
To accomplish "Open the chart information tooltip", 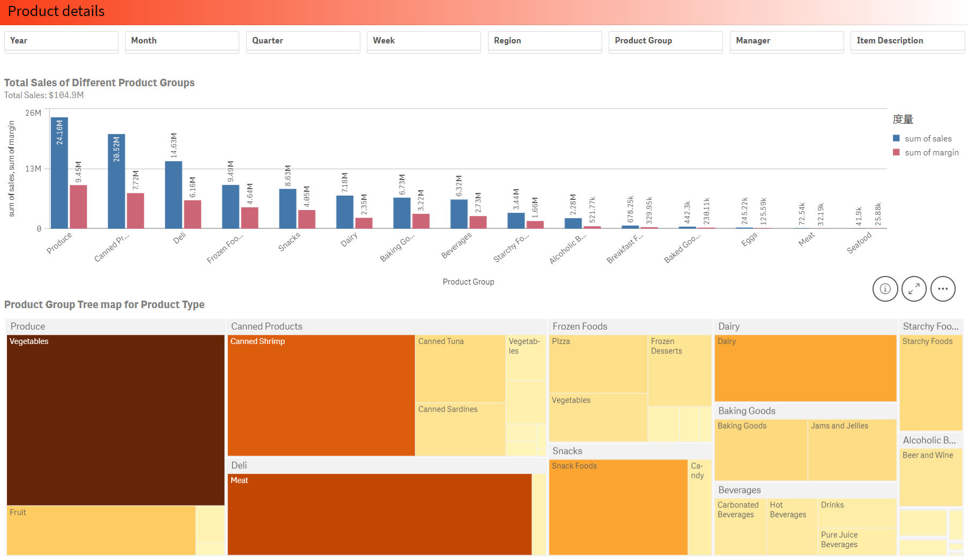I will [885, 289].
